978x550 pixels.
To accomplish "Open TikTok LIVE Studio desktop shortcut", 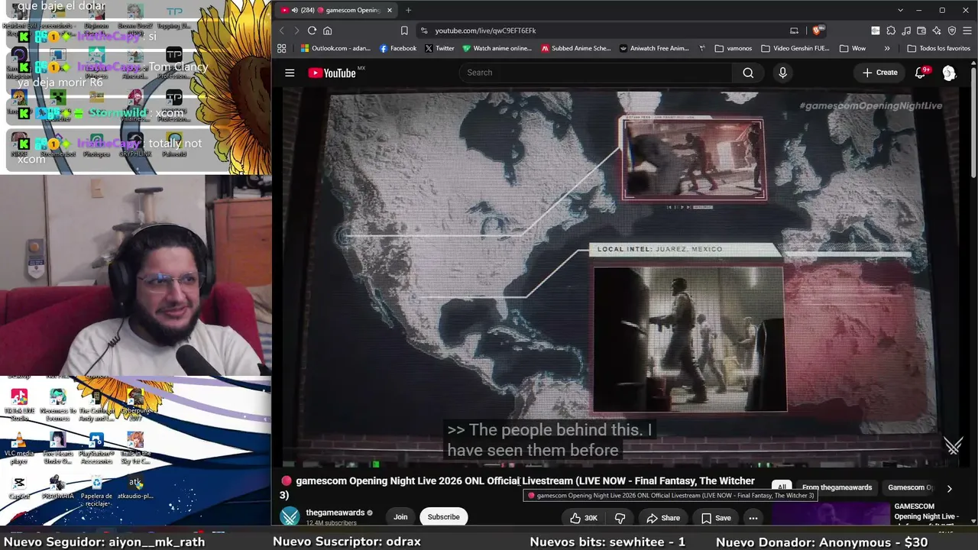I will click(19, 405).
